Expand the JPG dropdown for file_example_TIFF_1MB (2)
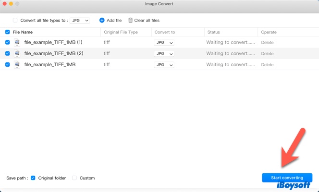Image resolution: width=319 pixels, height=192 pixels. pyautogui.click(x=164, y=53)
